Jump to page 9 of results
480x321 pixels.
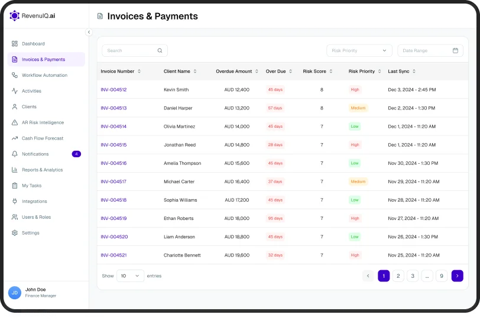click(442, 275)
